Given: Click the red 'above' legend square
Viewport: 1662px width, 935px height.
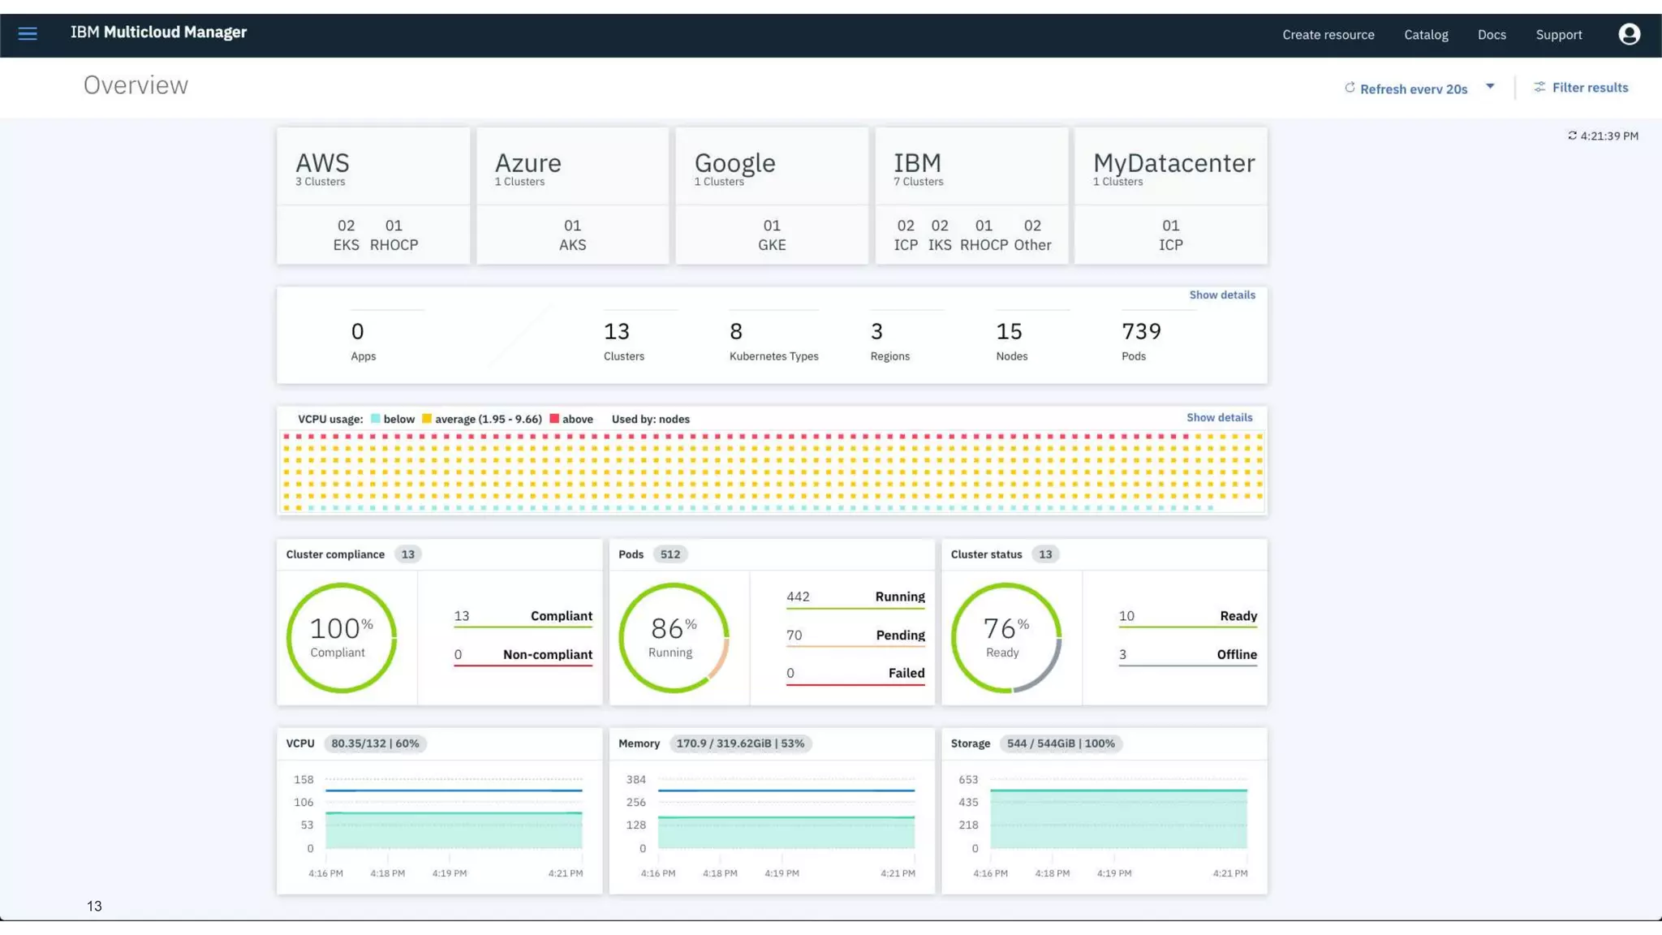Looking at the screenshot, I should tap(554, 419).
